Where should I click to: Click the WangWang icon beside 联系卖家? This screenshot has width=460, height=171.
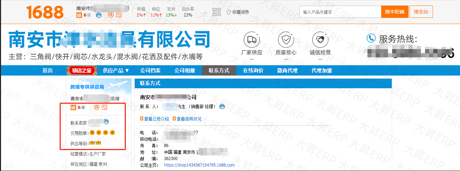tap(107, 122)
